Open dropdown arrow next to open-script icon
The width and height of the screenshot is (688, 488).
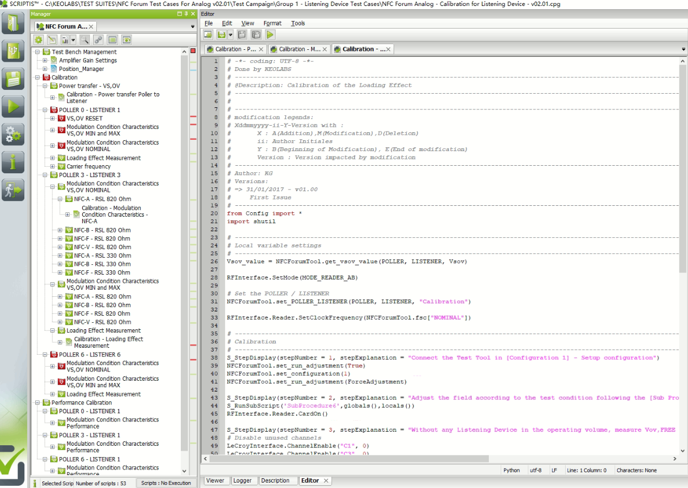point(230,35)
